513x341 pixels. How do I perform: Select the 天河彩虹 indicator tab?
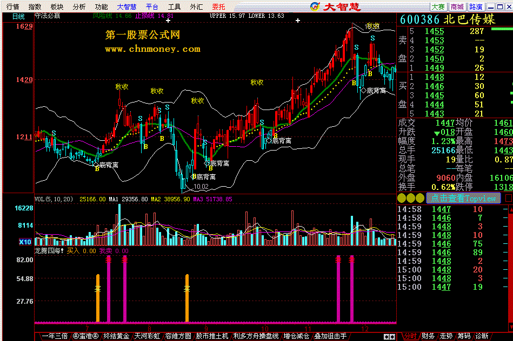(147, 336)
